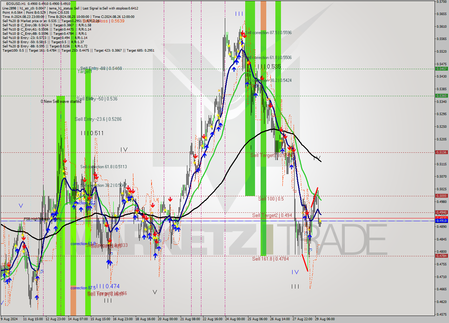This screenshot has height=323, width=449.
Task: Click the 'Sell Target2 | 0.494' label
Action: 272,215
